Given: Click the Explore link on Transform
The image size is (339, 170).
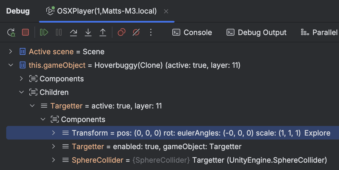Looking at the screenshot, I should point(317,133).
